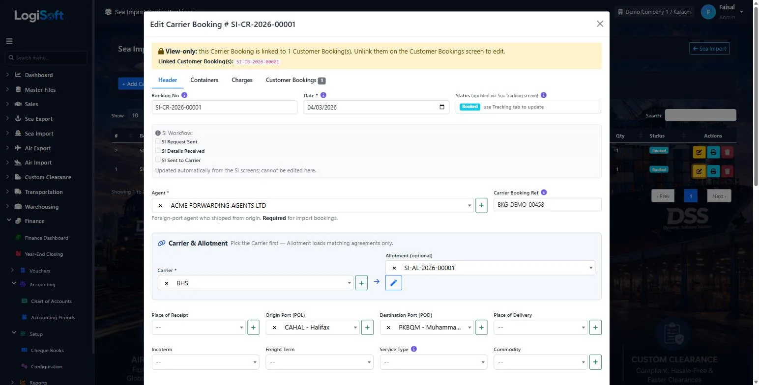
Task: Open Custom Clearance in sidebar
Action: click(48, 177)
